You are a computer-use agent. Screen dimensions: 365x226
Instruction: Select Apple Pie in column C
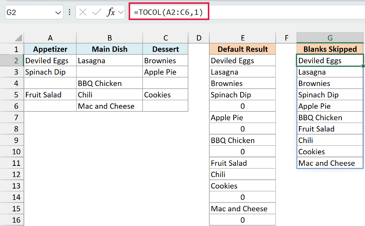pos(165,72)
